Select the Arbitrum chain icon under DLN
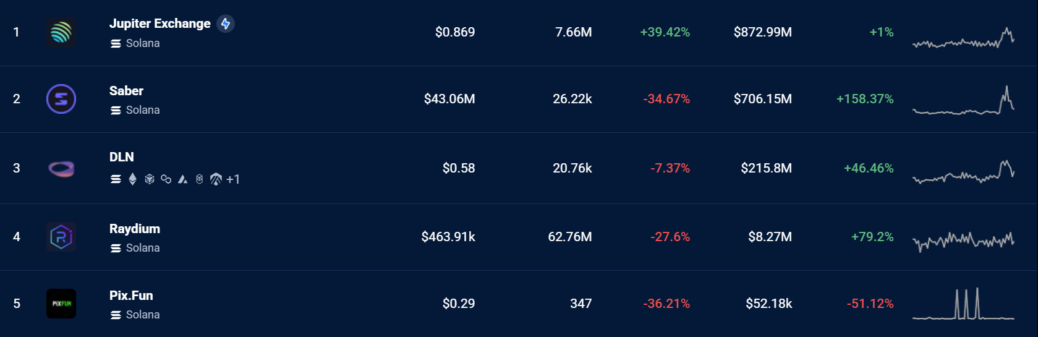This screenshot has width=1038, height=337. coord(216,179)
